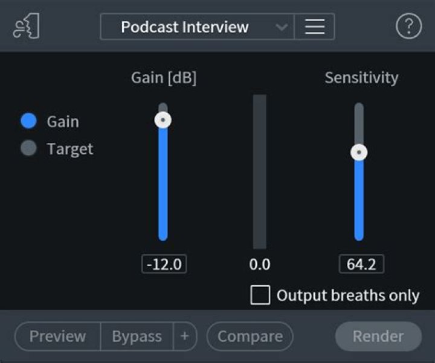
Task: Expand presets using the chevron arrow
Action: (281, 27)
